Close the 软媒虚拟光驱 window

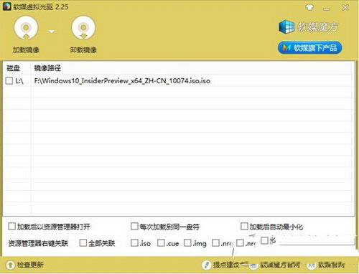[345, 7]
